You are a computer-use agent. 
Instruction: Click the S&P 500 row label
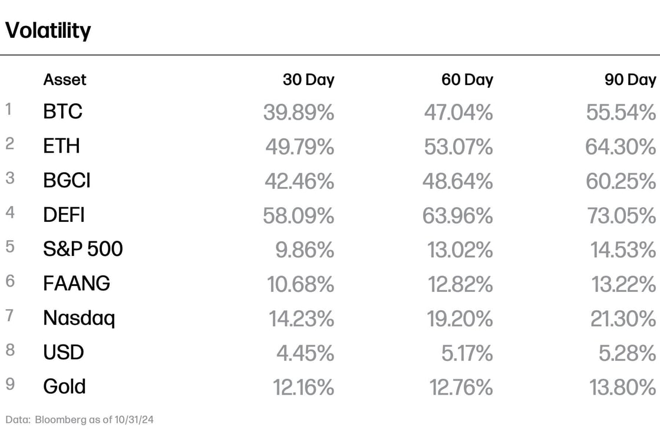(x=83, y=249)
